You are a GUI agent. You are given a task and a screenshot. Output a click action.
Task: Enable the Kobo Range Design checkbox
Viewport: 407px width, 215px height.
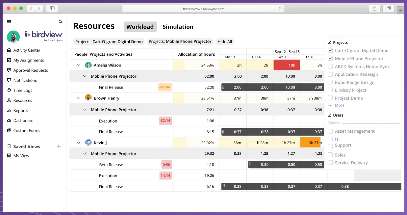(330, 82)
